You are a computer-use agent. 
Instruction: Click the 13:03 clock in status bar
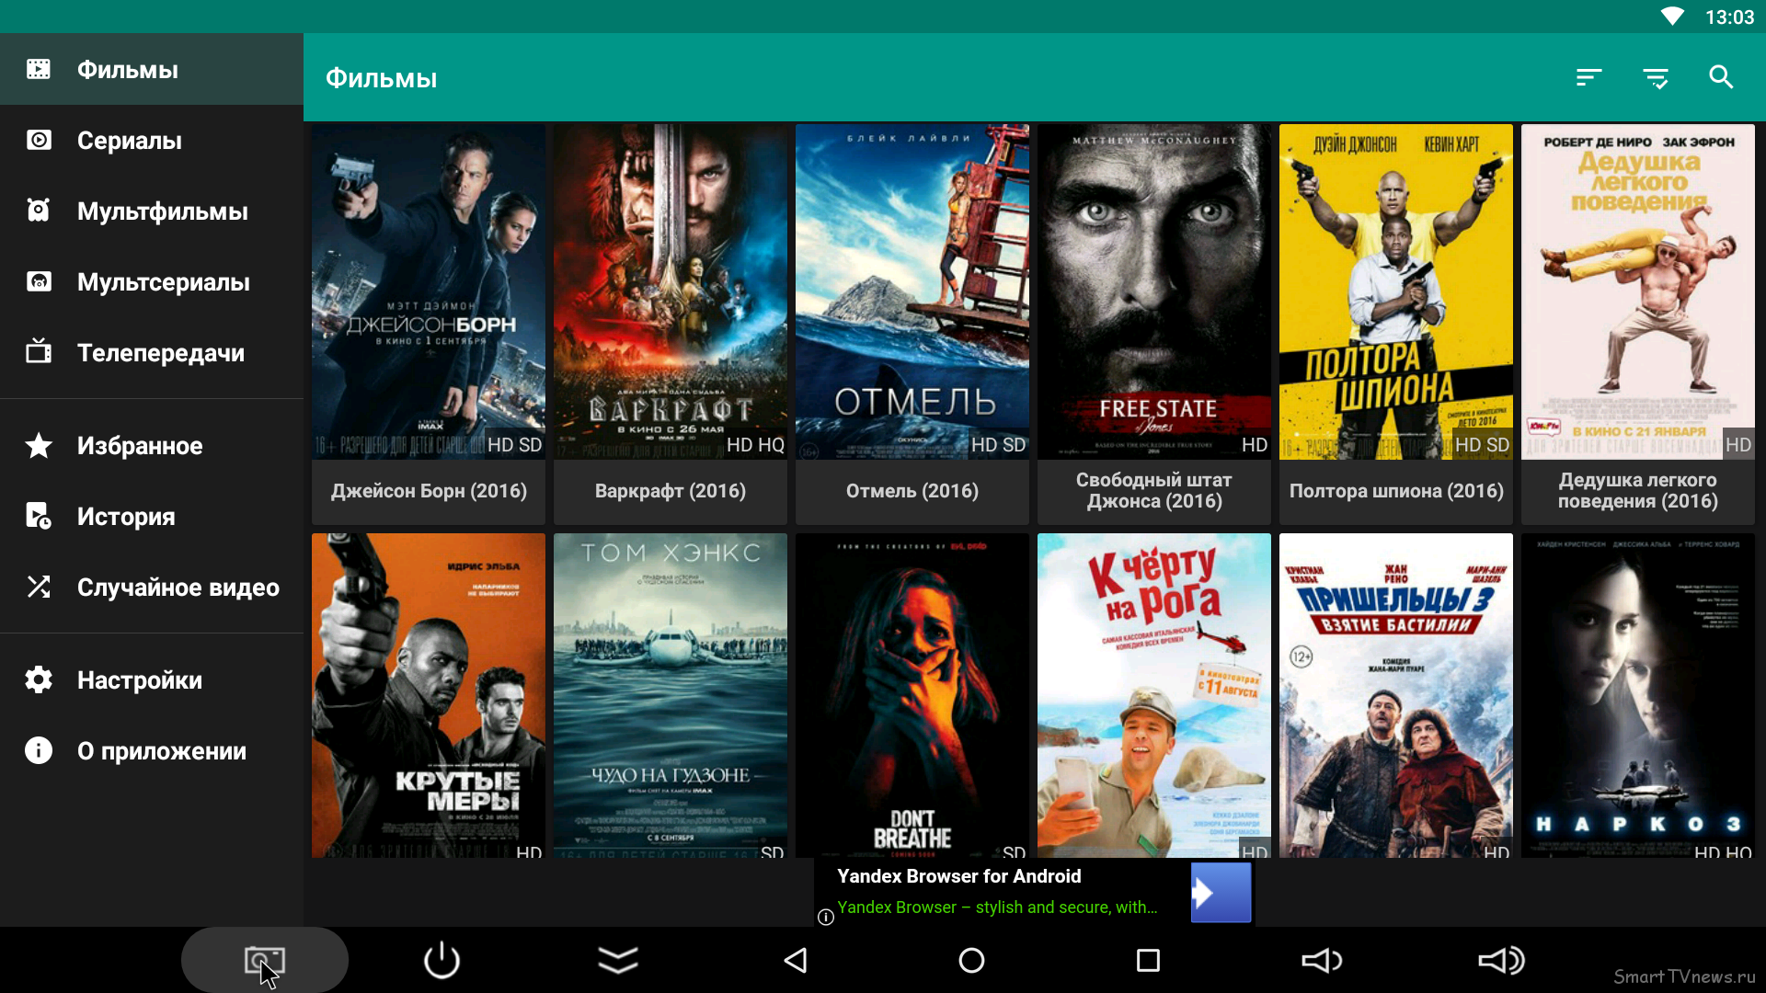point(1729,17)
